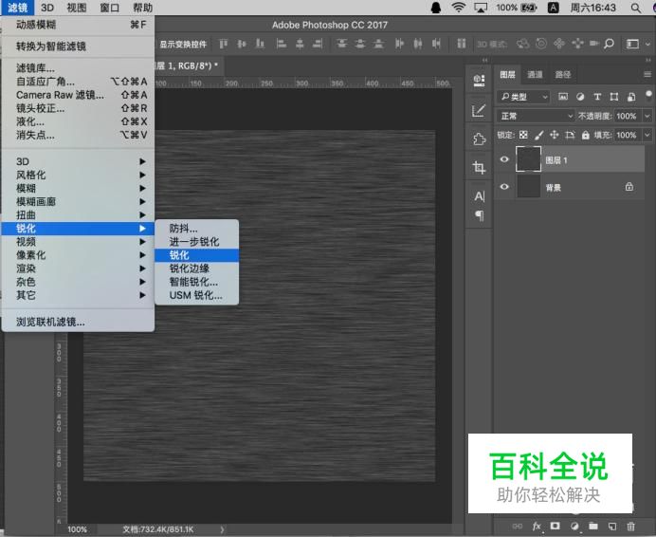Click the 填充 value field
The height and width of the screenshot is (537, 656).
coord(629,135)
